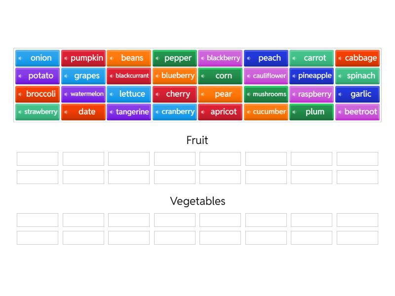Screen dimensions: 395x296
Task: Play audio for the pumpkin tile
Action: click(x=66, y=58)
